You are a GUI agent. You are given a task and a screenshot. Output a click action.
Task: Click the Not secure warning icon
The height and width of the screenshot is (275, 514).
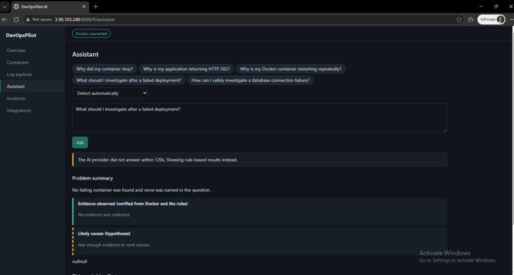pos(28,20)
